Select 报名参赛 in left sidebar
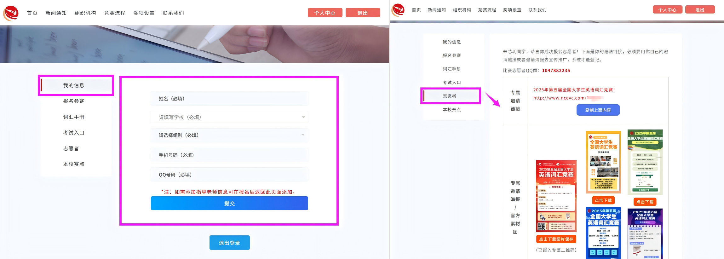This screenshot has height=259, width=724. click(74, 101)
